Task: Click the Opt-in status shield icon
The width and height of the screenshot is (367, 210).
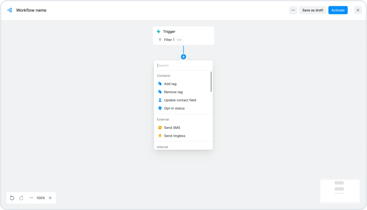Action: point(160,108)
